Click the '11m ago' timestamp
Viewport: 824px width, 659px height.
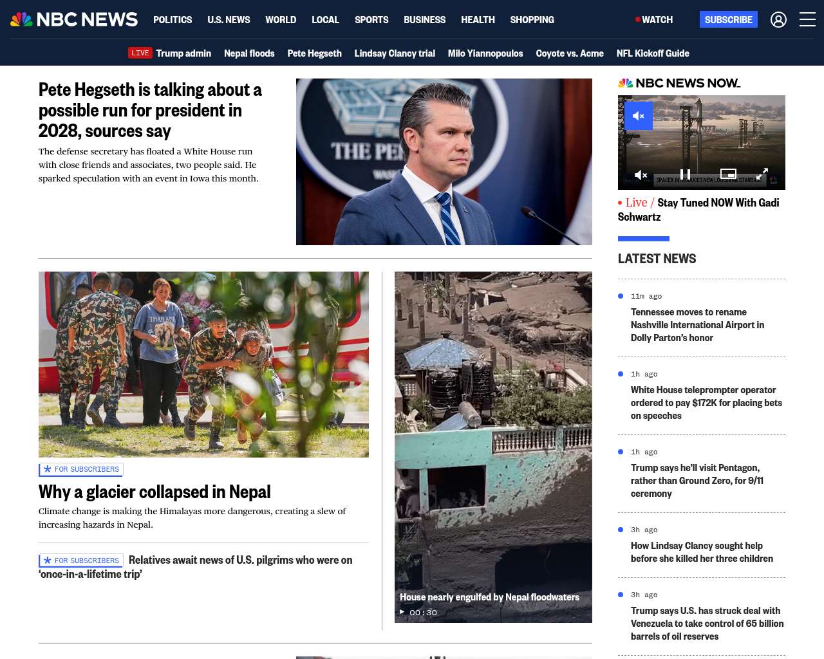click(x=646, y=296)
